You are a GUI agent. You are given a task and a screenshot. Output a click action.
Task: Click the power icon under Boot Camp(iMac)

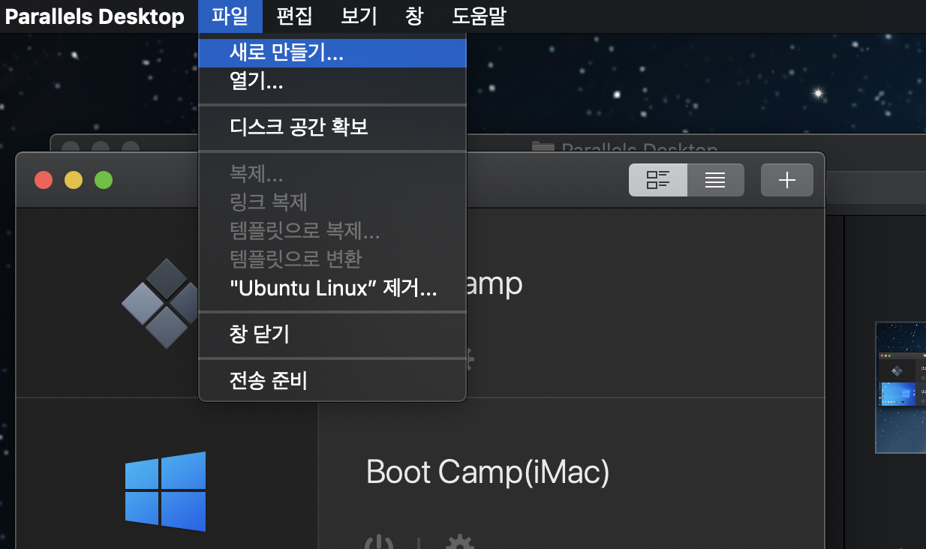click(x=380, y=541)
